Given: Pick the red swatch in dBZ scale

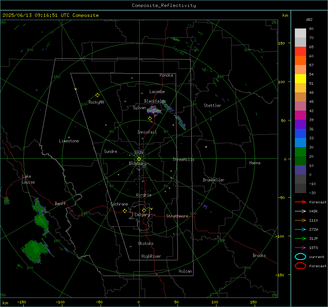Looking at the screenshot, I should click(300, 51).
